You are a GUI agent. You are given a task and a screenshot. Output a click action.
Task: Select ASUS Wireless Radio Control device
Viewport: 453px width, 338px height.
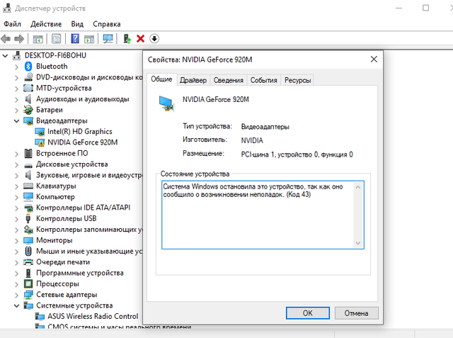click(93, 316)
